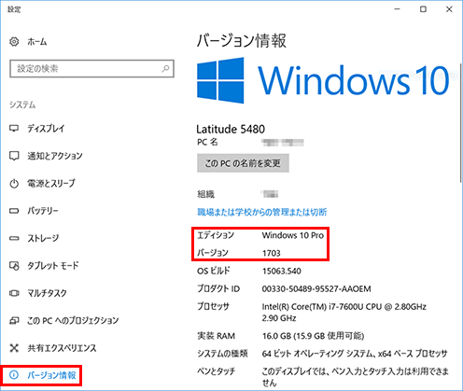Click the マルチタスク icon
The width and height of the screenshot is (463, 391).
(14, 293)
